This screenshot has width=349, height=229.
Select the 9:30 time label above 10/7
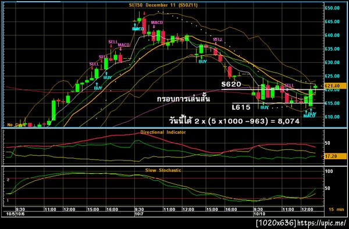pos(139,209)
